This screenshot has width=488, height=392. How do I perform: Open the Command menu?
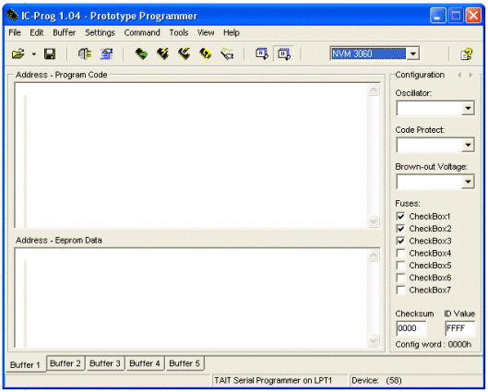coord(142,32)
